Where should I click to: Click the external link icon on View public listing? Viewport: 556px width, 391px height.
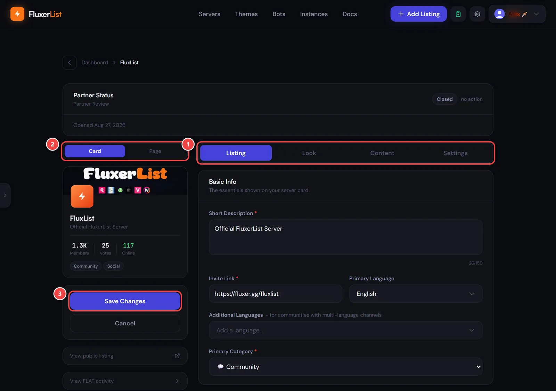click(x=177, y=356)
